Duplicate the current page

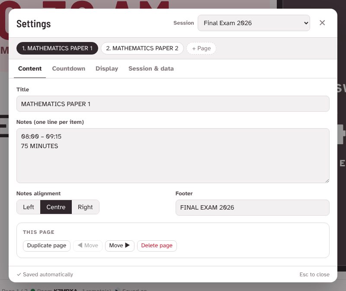coord(47,246)
